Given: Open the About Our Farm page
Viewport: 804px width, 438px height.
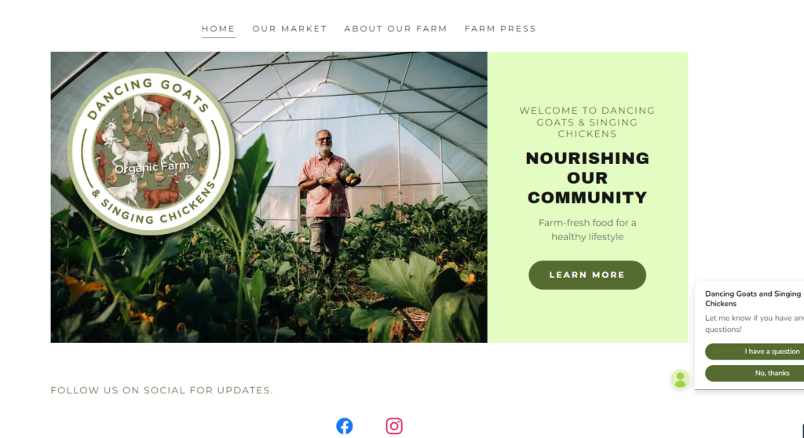Looking at the screenshot, I should [396, 29].
